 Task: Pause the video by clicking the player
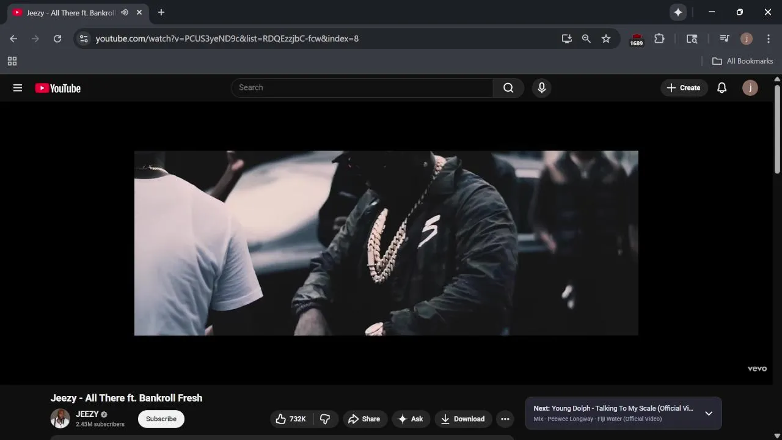[x=386, y=243]
